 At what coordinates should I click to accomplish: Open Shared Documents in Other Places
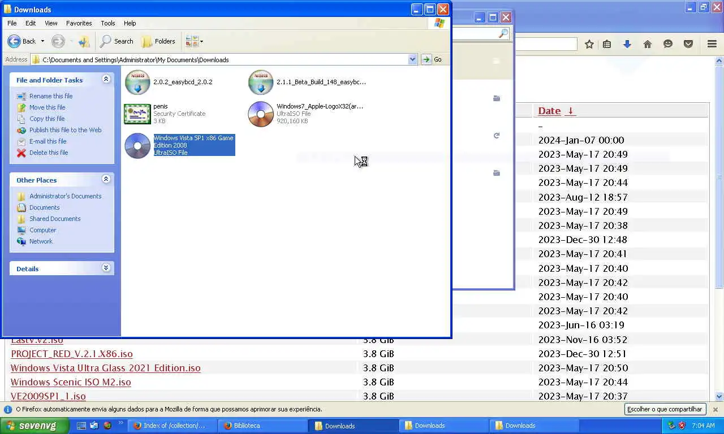(x=55, y=219)
